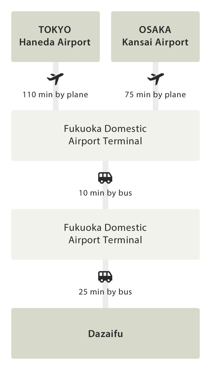Select the "75 min by plane" label
The image size is (211, 370).
[x=155, y=94]
